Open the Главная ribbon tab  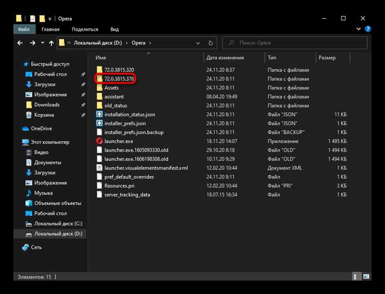51,29
